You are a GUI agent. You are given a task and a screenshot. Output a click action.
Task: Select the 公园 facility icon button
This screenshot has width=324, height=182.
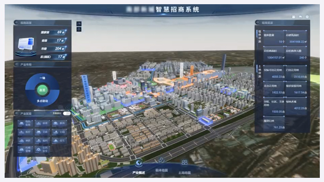[59, 132]
